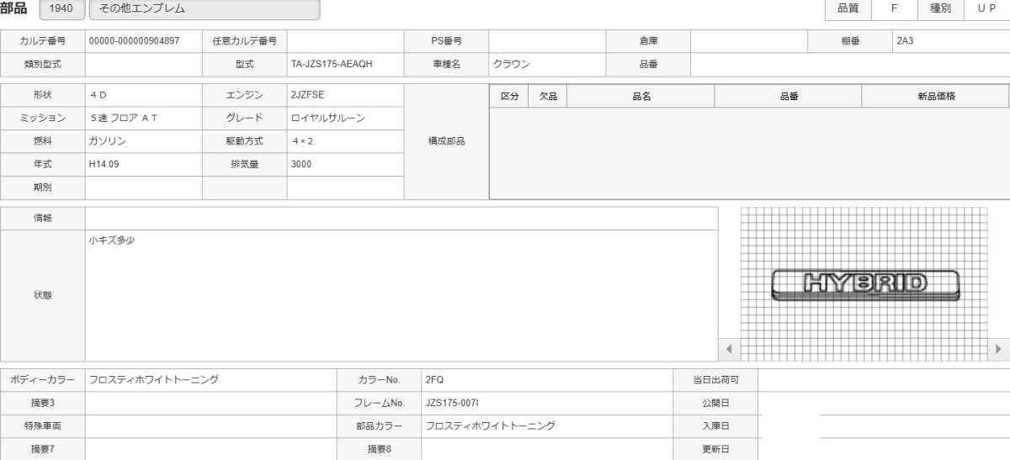Click the 燃料 value ガソリン
Screen dimensions: 1010x460
point(108,141)
